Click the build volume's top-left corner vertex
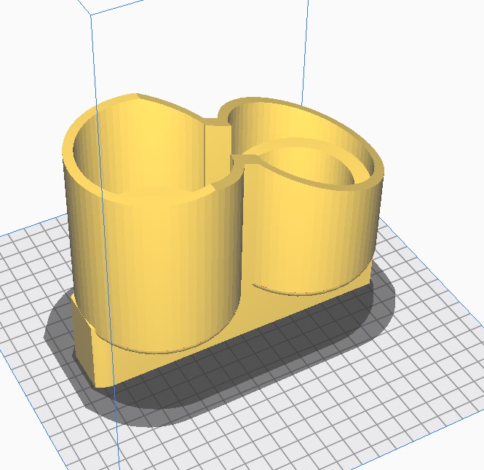Viewport: 484px width, 470px height. 90,15
